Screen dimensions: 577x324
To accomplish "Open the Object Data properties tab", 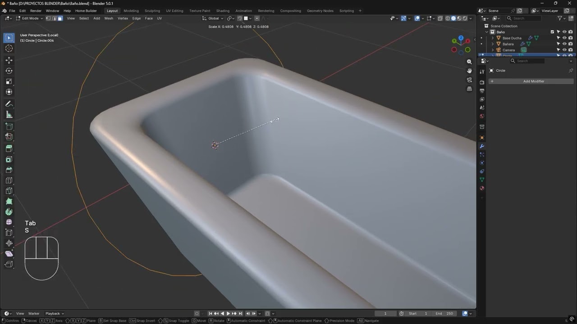I will click(482, 180).
